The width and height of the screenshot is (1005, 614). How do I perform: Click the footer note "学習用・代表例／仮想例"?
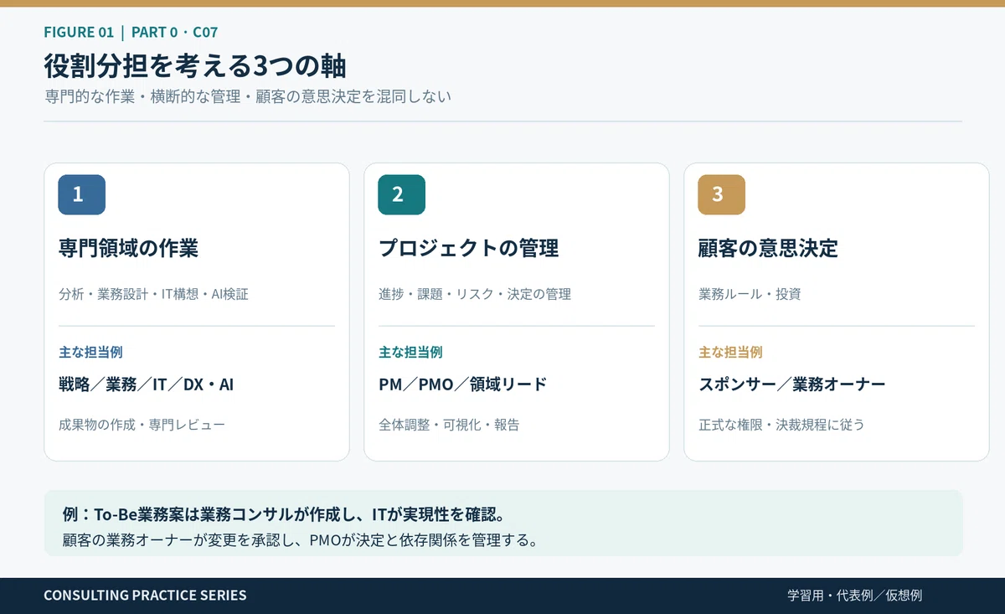coord(854,596)
